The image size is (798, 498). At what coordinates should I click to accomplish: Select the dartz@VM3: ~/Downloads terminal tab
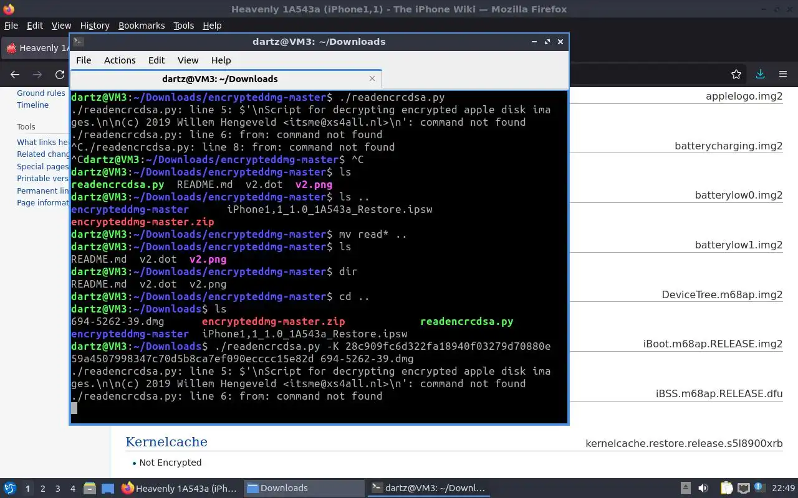(x=220, y=79)
